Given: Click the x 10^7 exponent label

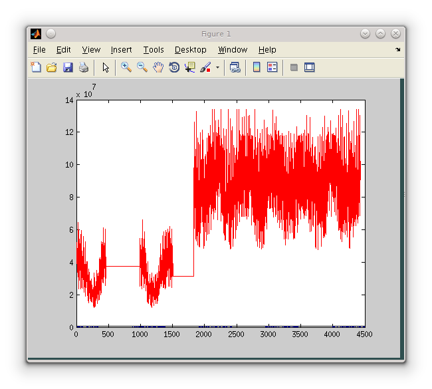Looking at the screenshot, I should [86, 91].
